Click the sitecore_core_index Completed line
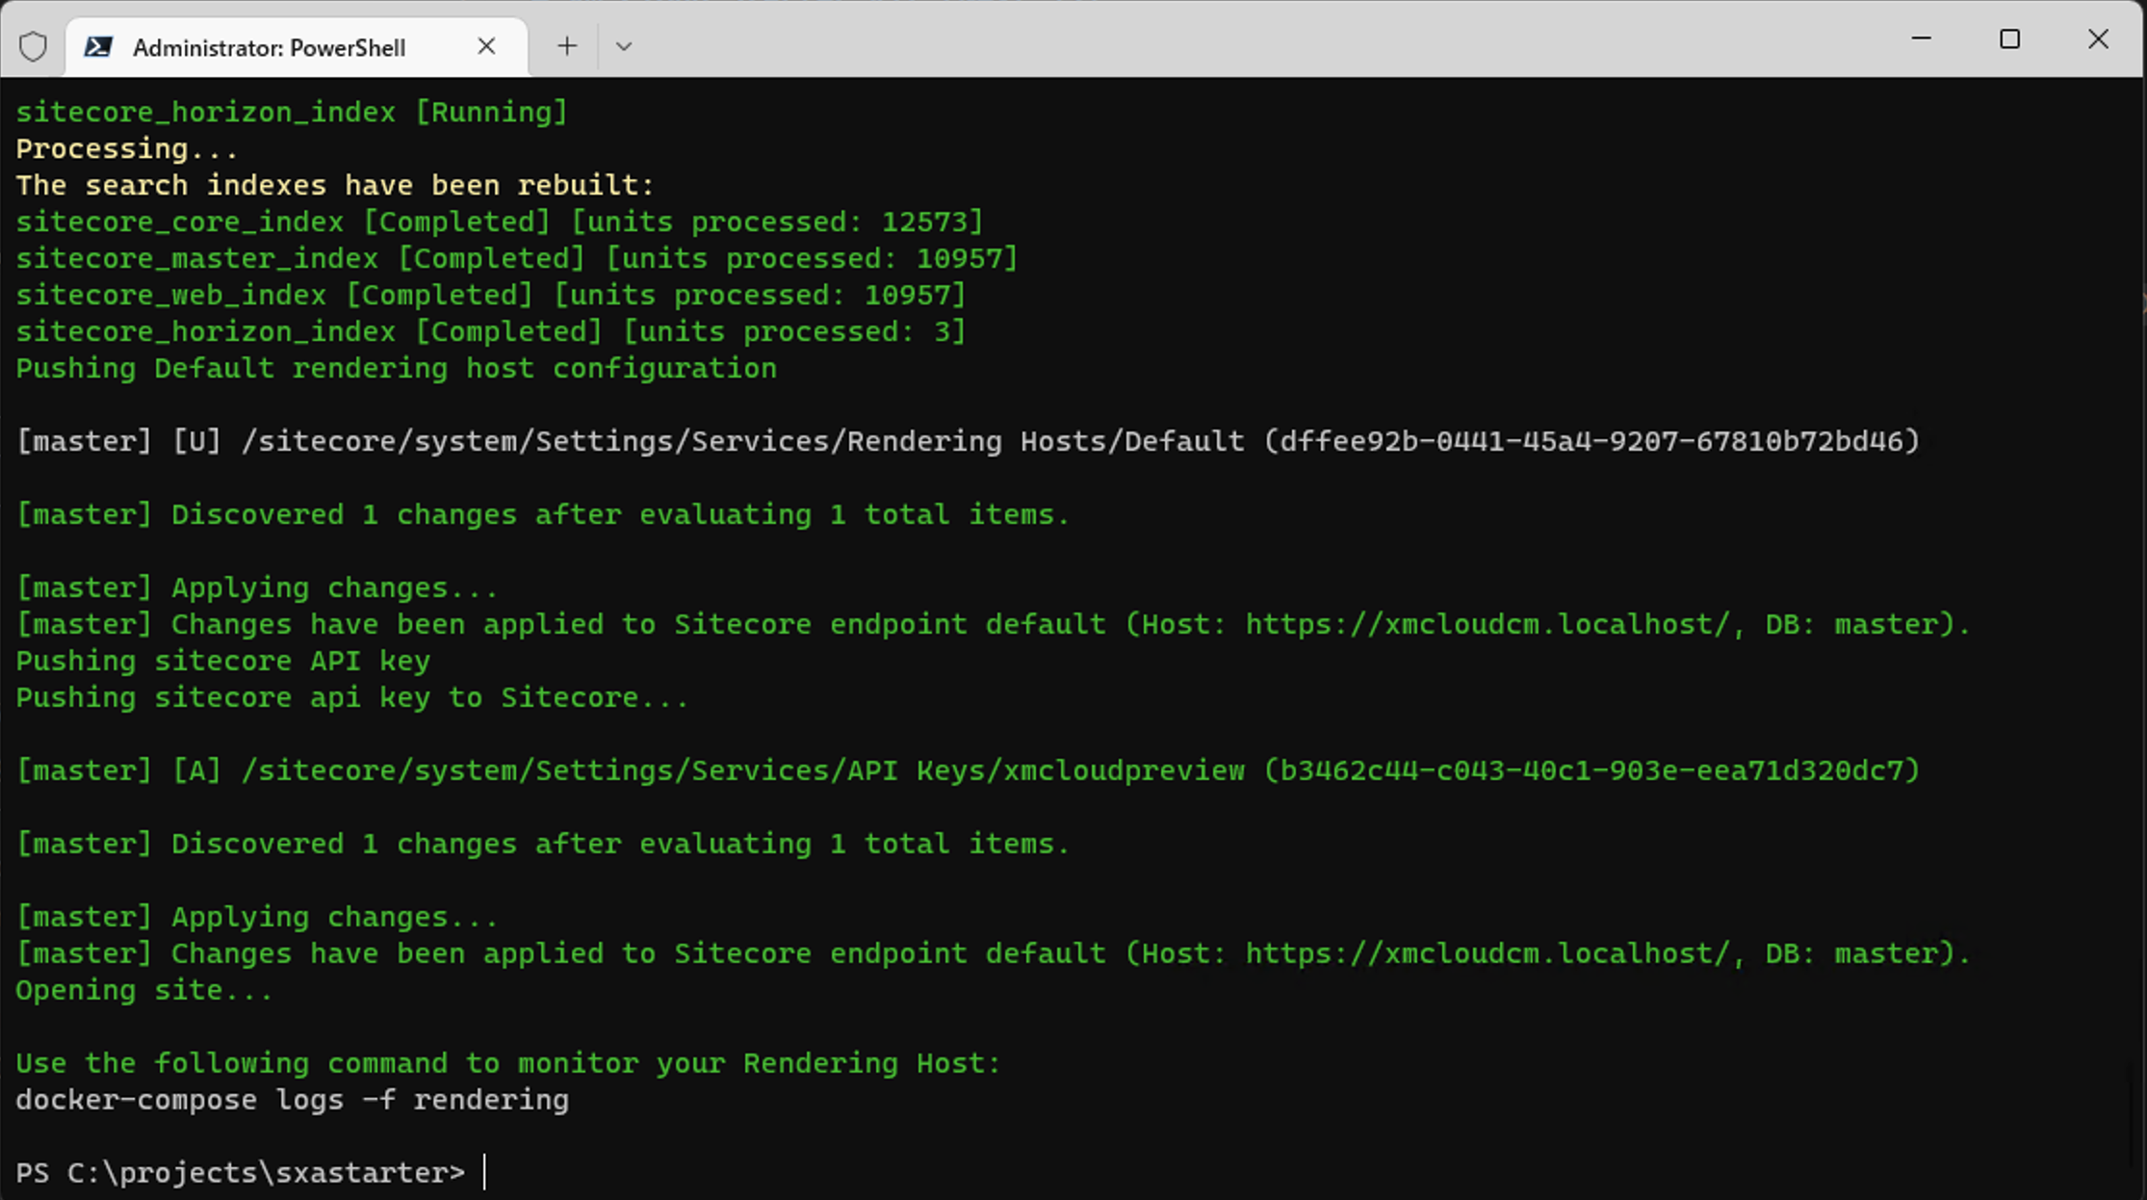 tap(500, 222)
